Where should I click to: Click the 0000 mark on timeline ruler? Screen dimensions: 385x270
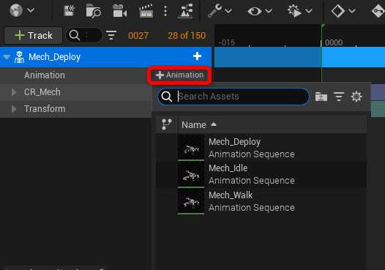click(334, 42)
